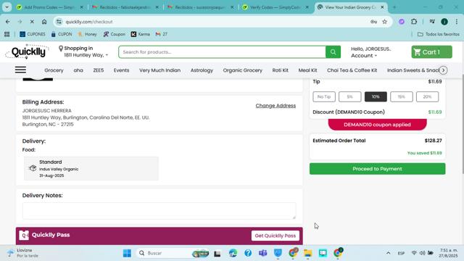The height and width of the screenshot is (261, 464).
Task: Select the 10% tip option
Action: [376, 96]
